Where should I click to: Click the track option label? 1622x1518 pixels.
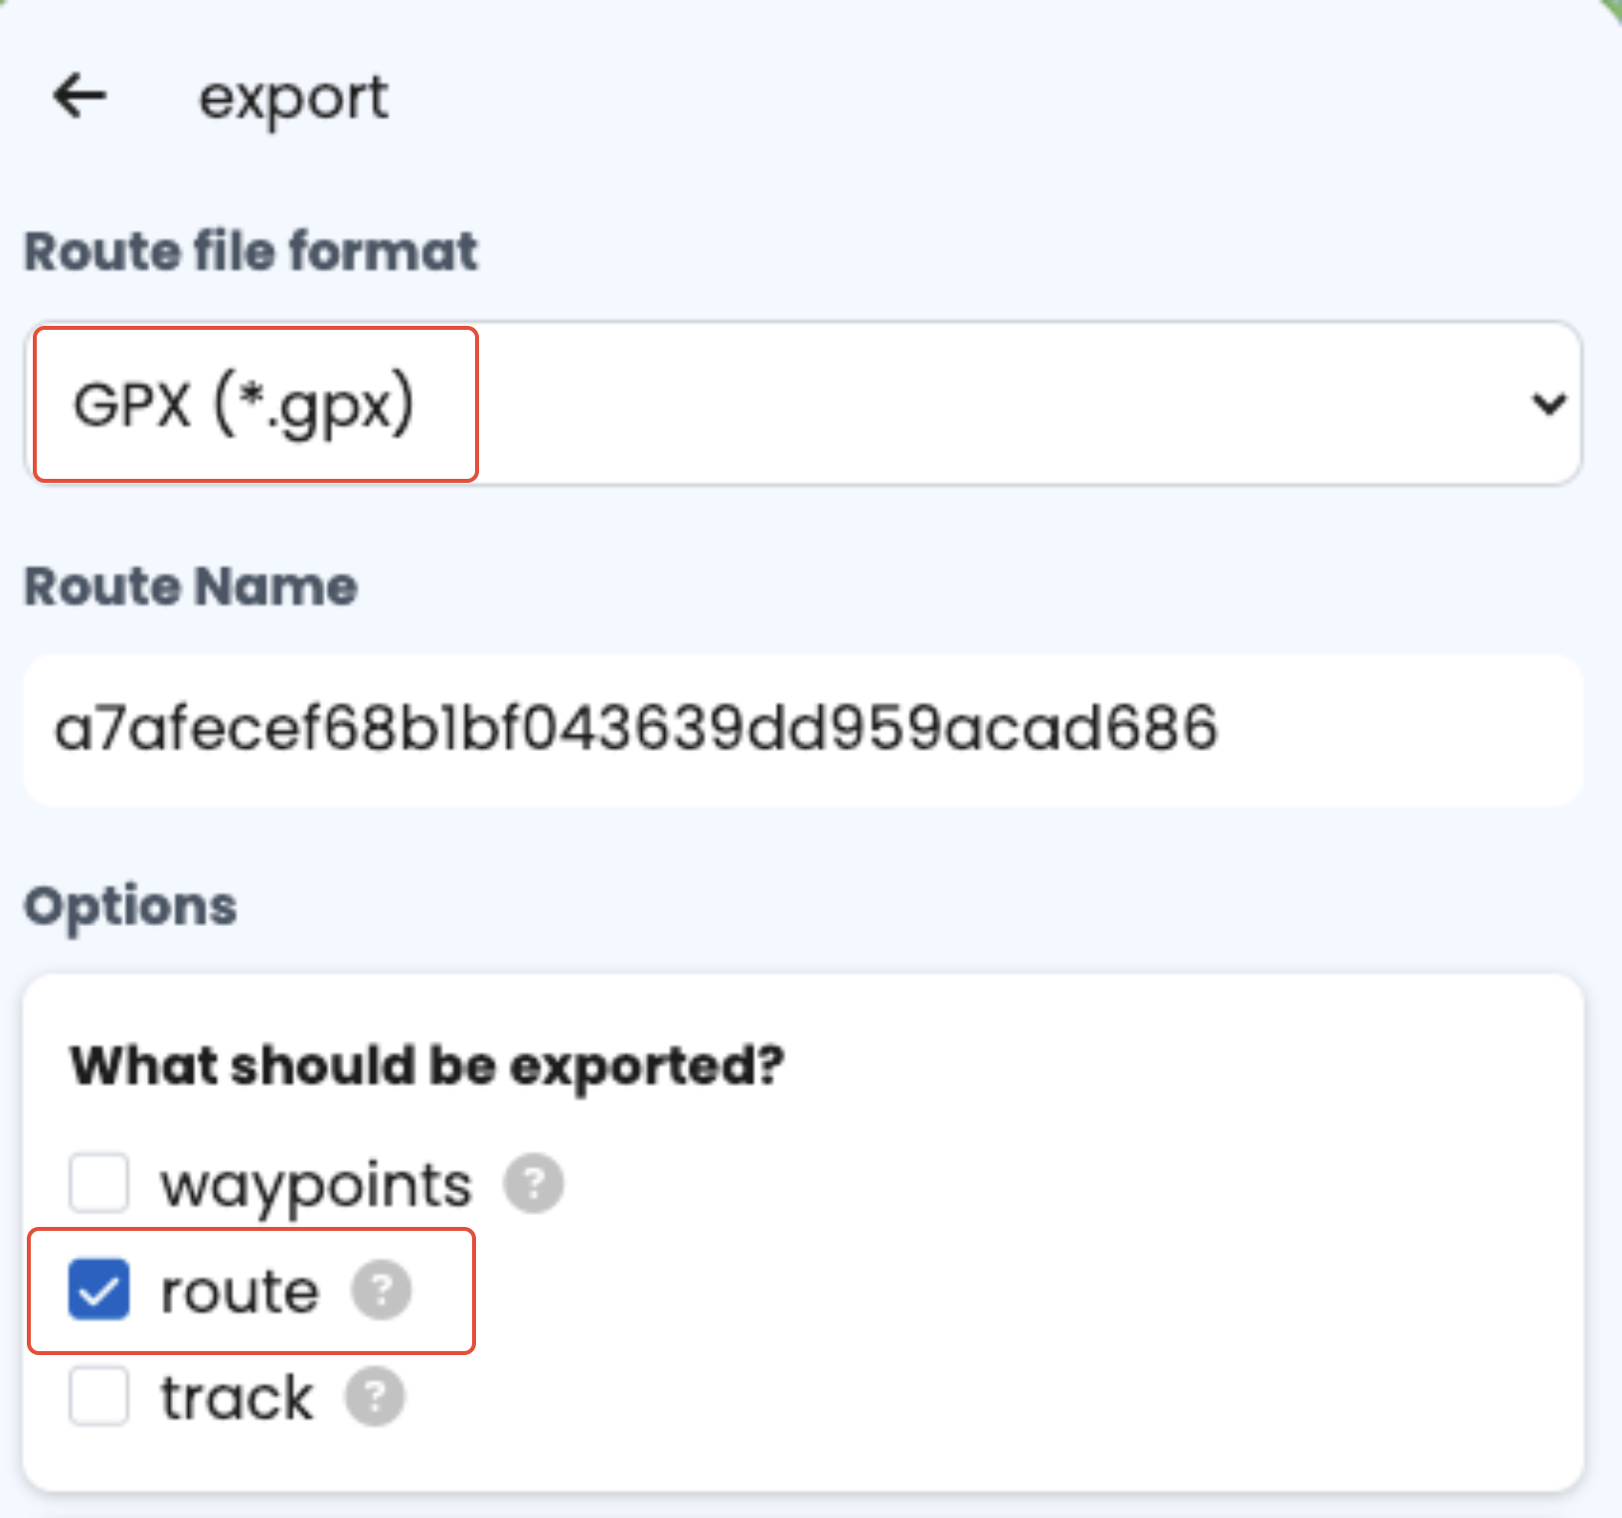point(237,1398)
